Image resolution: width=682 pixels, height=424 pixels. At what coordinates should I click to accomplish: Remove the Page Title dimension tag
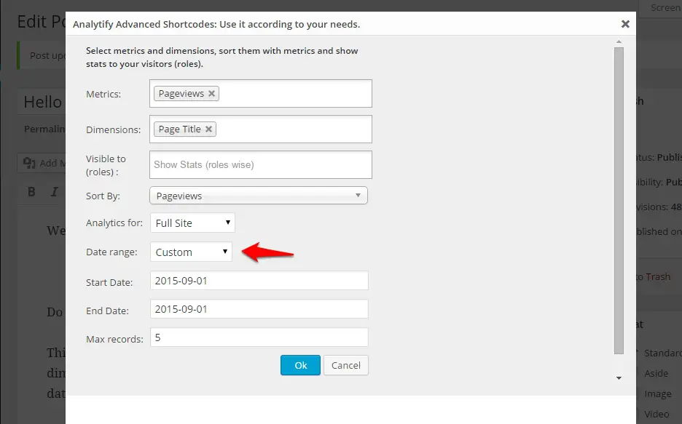pos(209,129)
